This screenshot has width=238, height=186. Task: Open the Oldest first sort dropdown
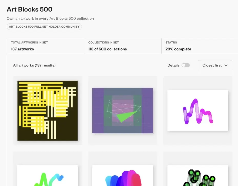coord(215,65)
